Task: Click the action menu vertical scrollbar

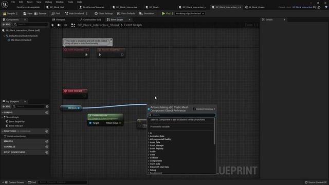Action: tap(214, 132)
